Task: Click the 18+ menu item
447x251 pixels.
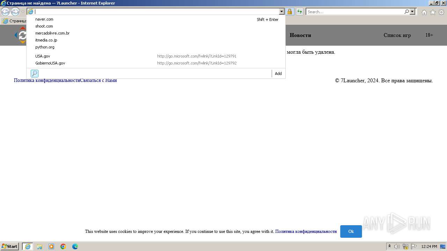Action: (x=429, y=35)
